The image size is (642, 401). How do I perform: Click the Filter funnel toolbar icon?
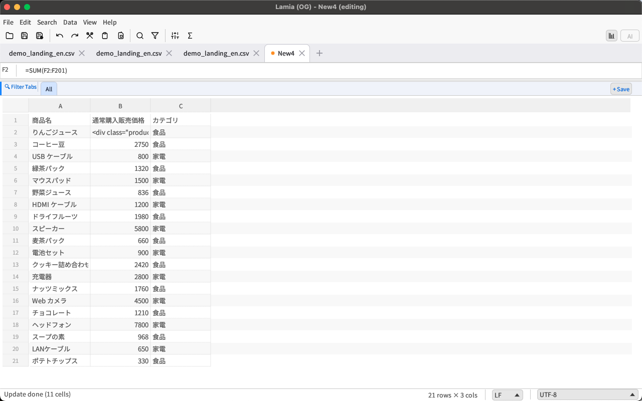coord(155,36)
